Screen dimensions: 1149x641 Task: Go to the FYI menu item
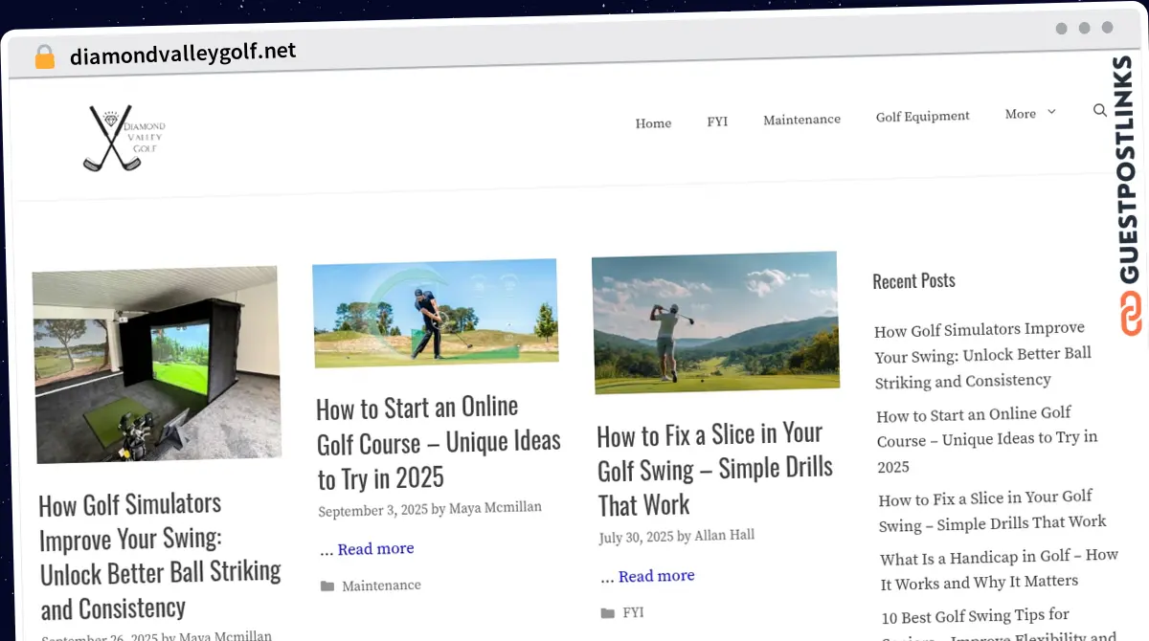coord(717,122)
